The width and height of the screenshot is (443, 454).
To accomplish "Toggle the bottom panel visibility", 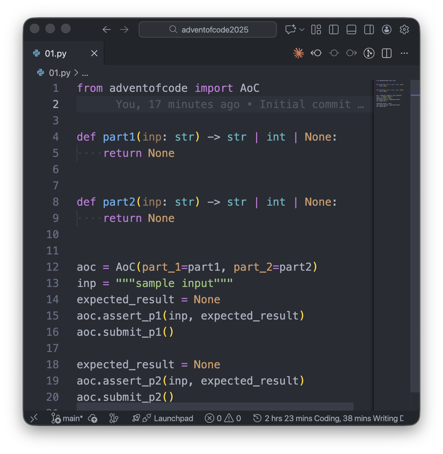I will (x=351, y=30).
